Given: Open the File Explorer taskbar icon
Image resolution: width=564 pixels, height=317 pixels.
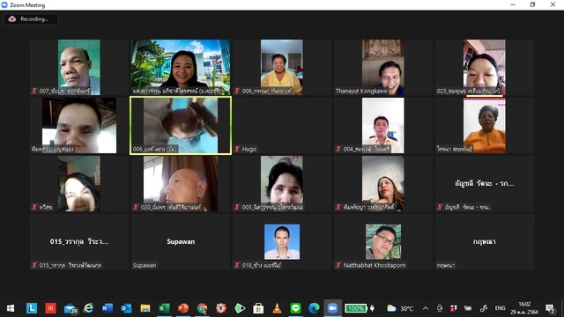Looking at the screenshot, I should [145, 308].
